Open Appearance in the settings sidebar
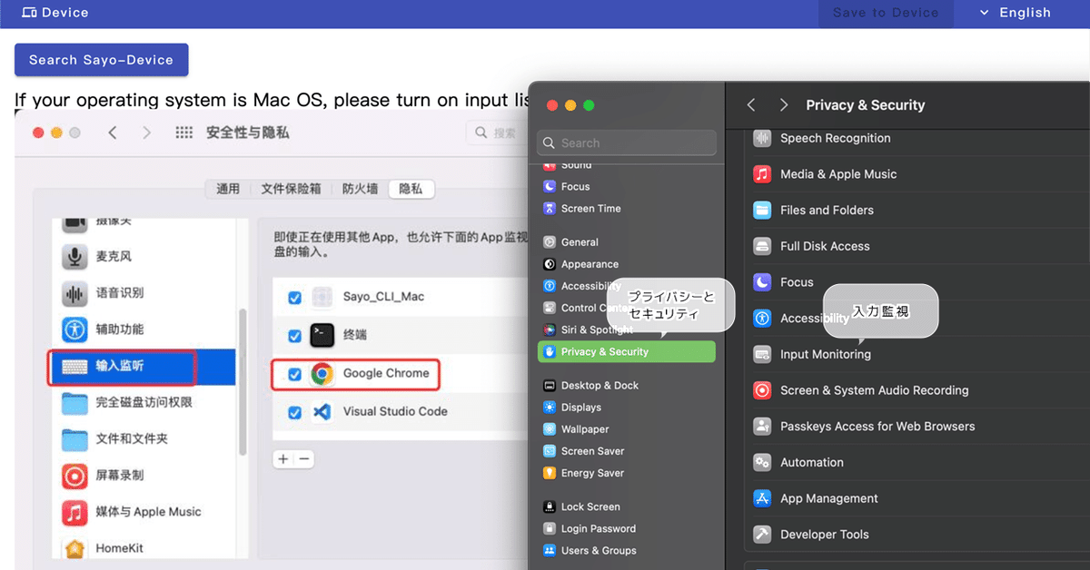The height and width of the screenshot is (570, 1090). tap(627, 264)
